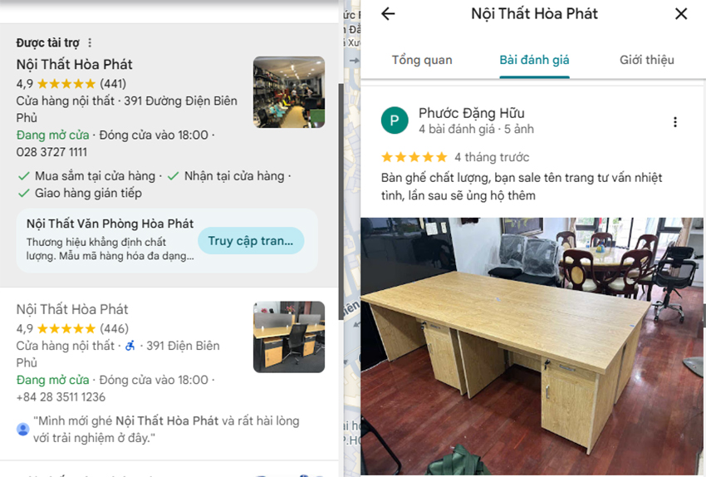The height and width of the screenshot is (477, 706).
Task: Click the review text Bàn ghế chất lượng
Action: coord(522,186)
